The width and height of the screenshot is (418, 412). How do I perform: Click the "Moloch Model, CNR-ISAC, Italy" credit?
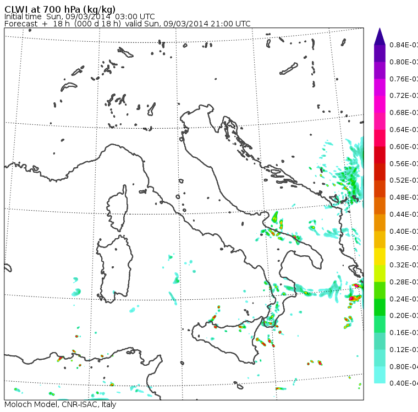[x=61, y=404]
